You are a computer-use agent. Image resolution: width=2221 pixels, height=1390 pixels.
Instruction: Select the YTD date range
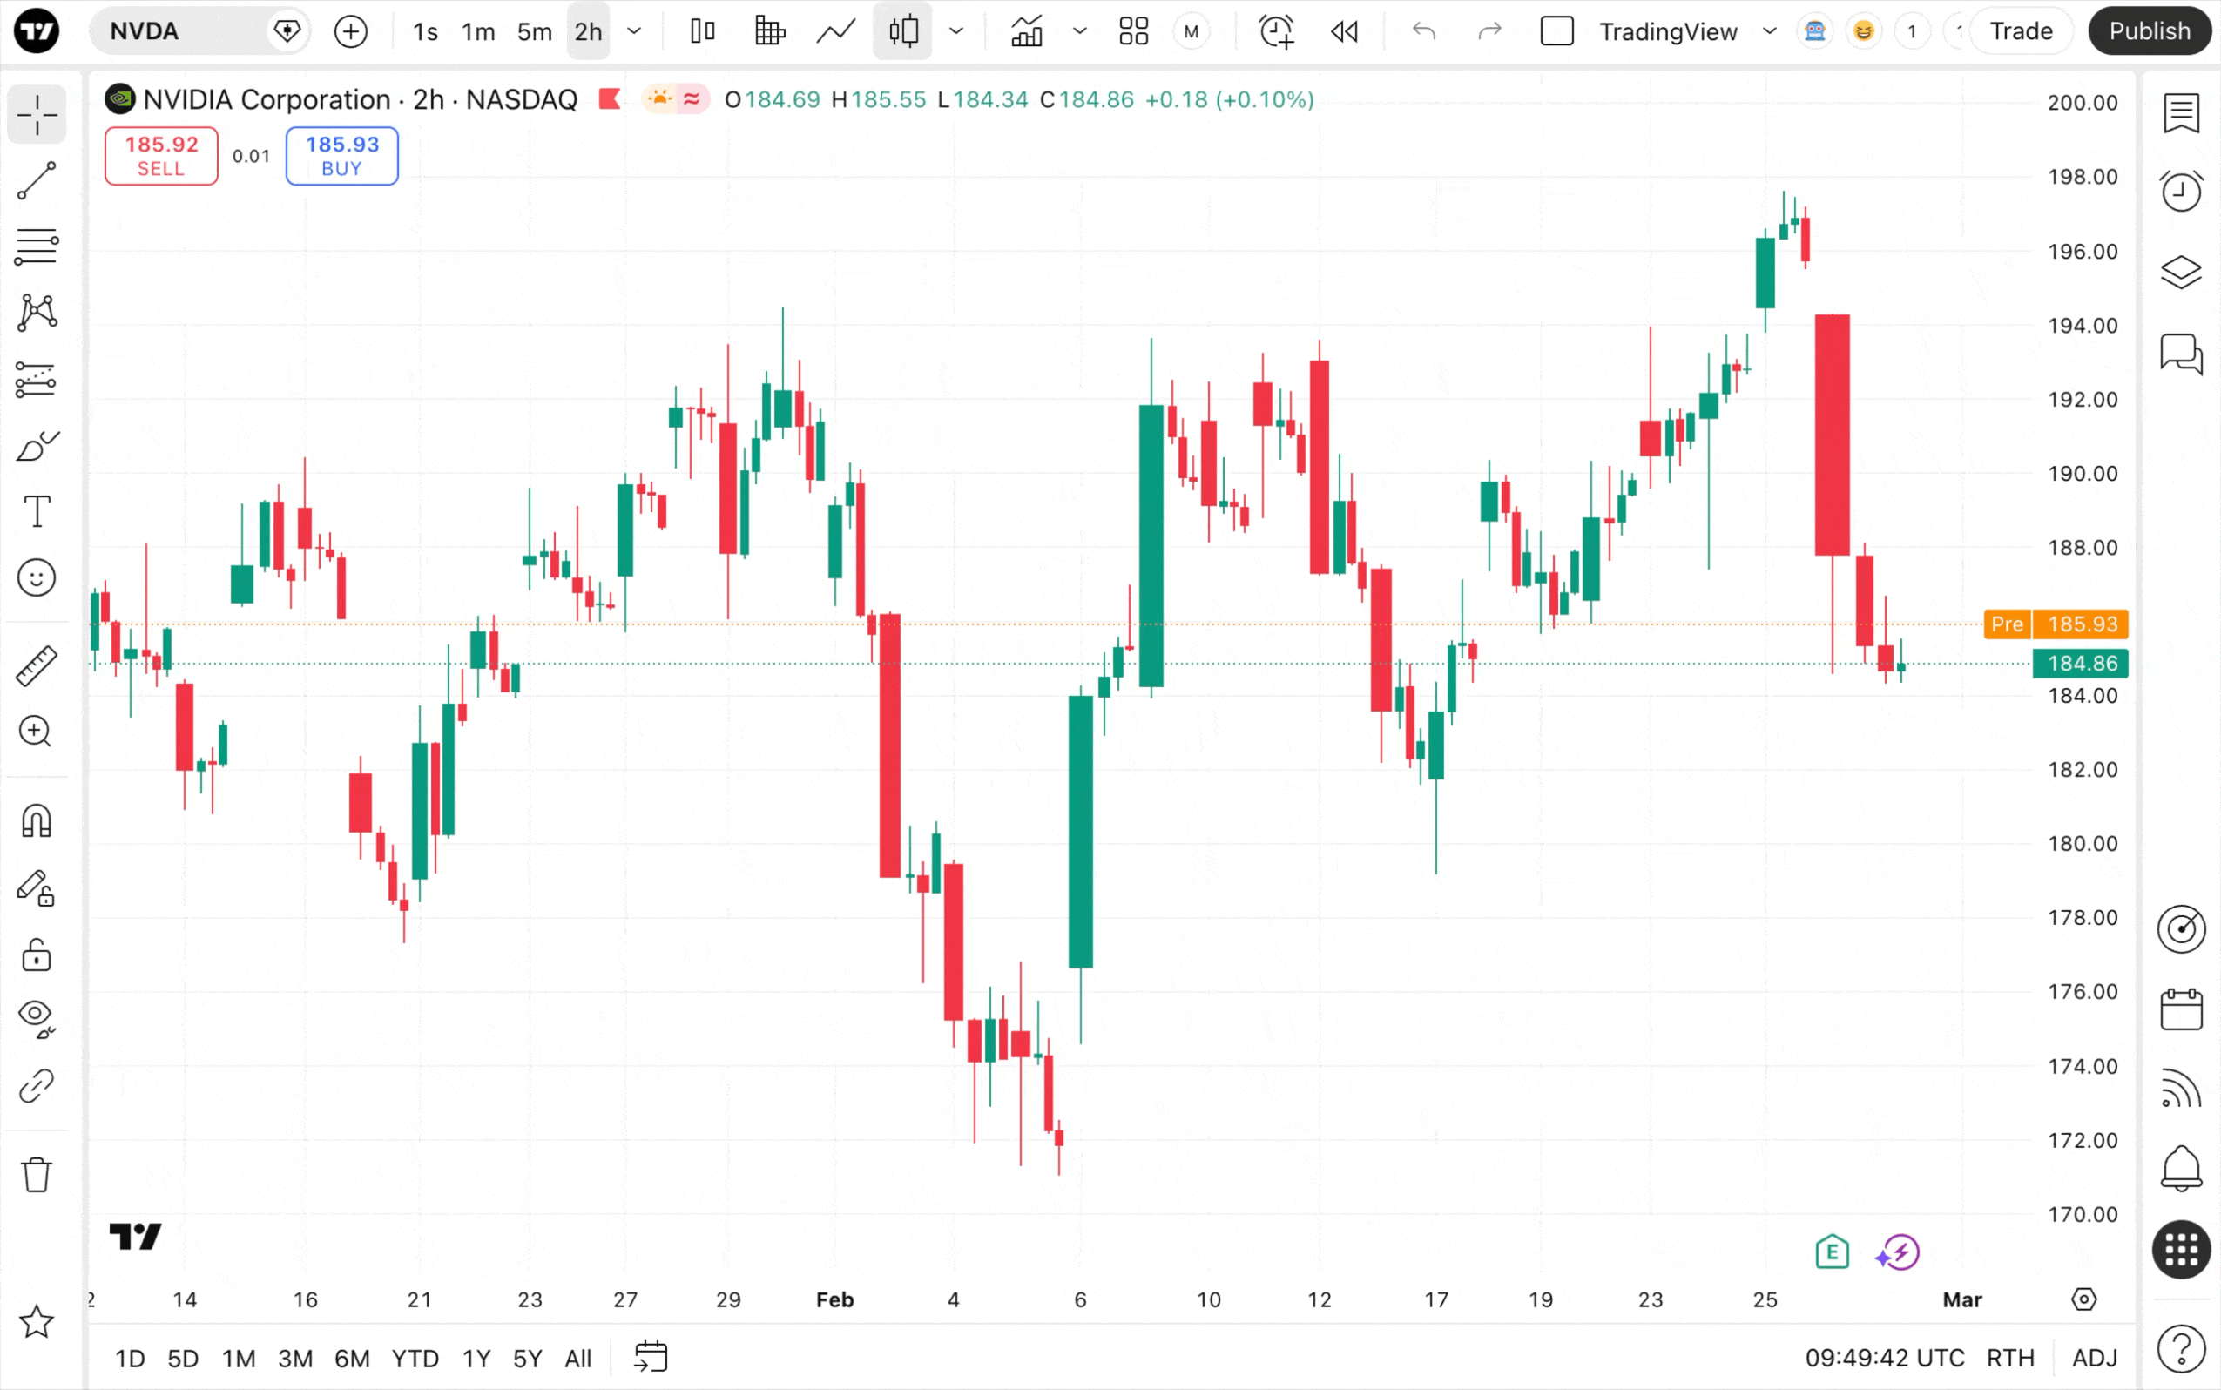tap(415, 1358)
